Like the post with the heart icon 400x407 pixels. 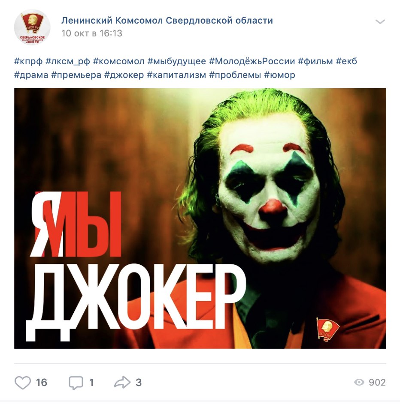tap(22, 383)
